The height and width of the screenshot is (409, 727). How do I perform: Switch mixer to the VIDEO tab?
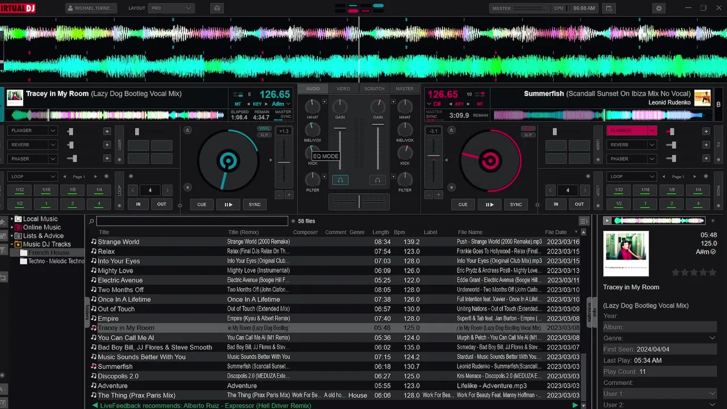click(x=343, y=89)
